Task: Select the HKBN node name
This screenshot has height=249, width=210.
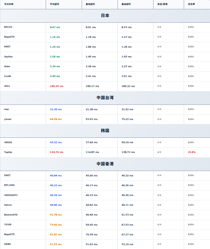Action: click(x=8, y=244)
